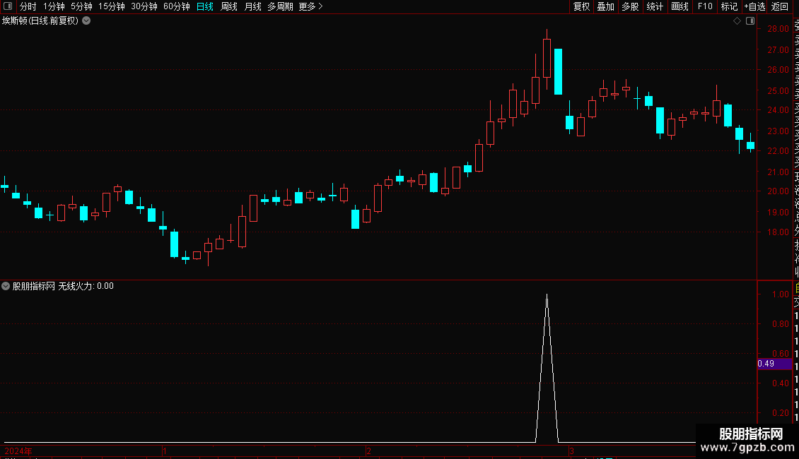Toggle the left sidebar panel icon
Image resolution: width=799 pixels, height=459 pixels.
8,6
